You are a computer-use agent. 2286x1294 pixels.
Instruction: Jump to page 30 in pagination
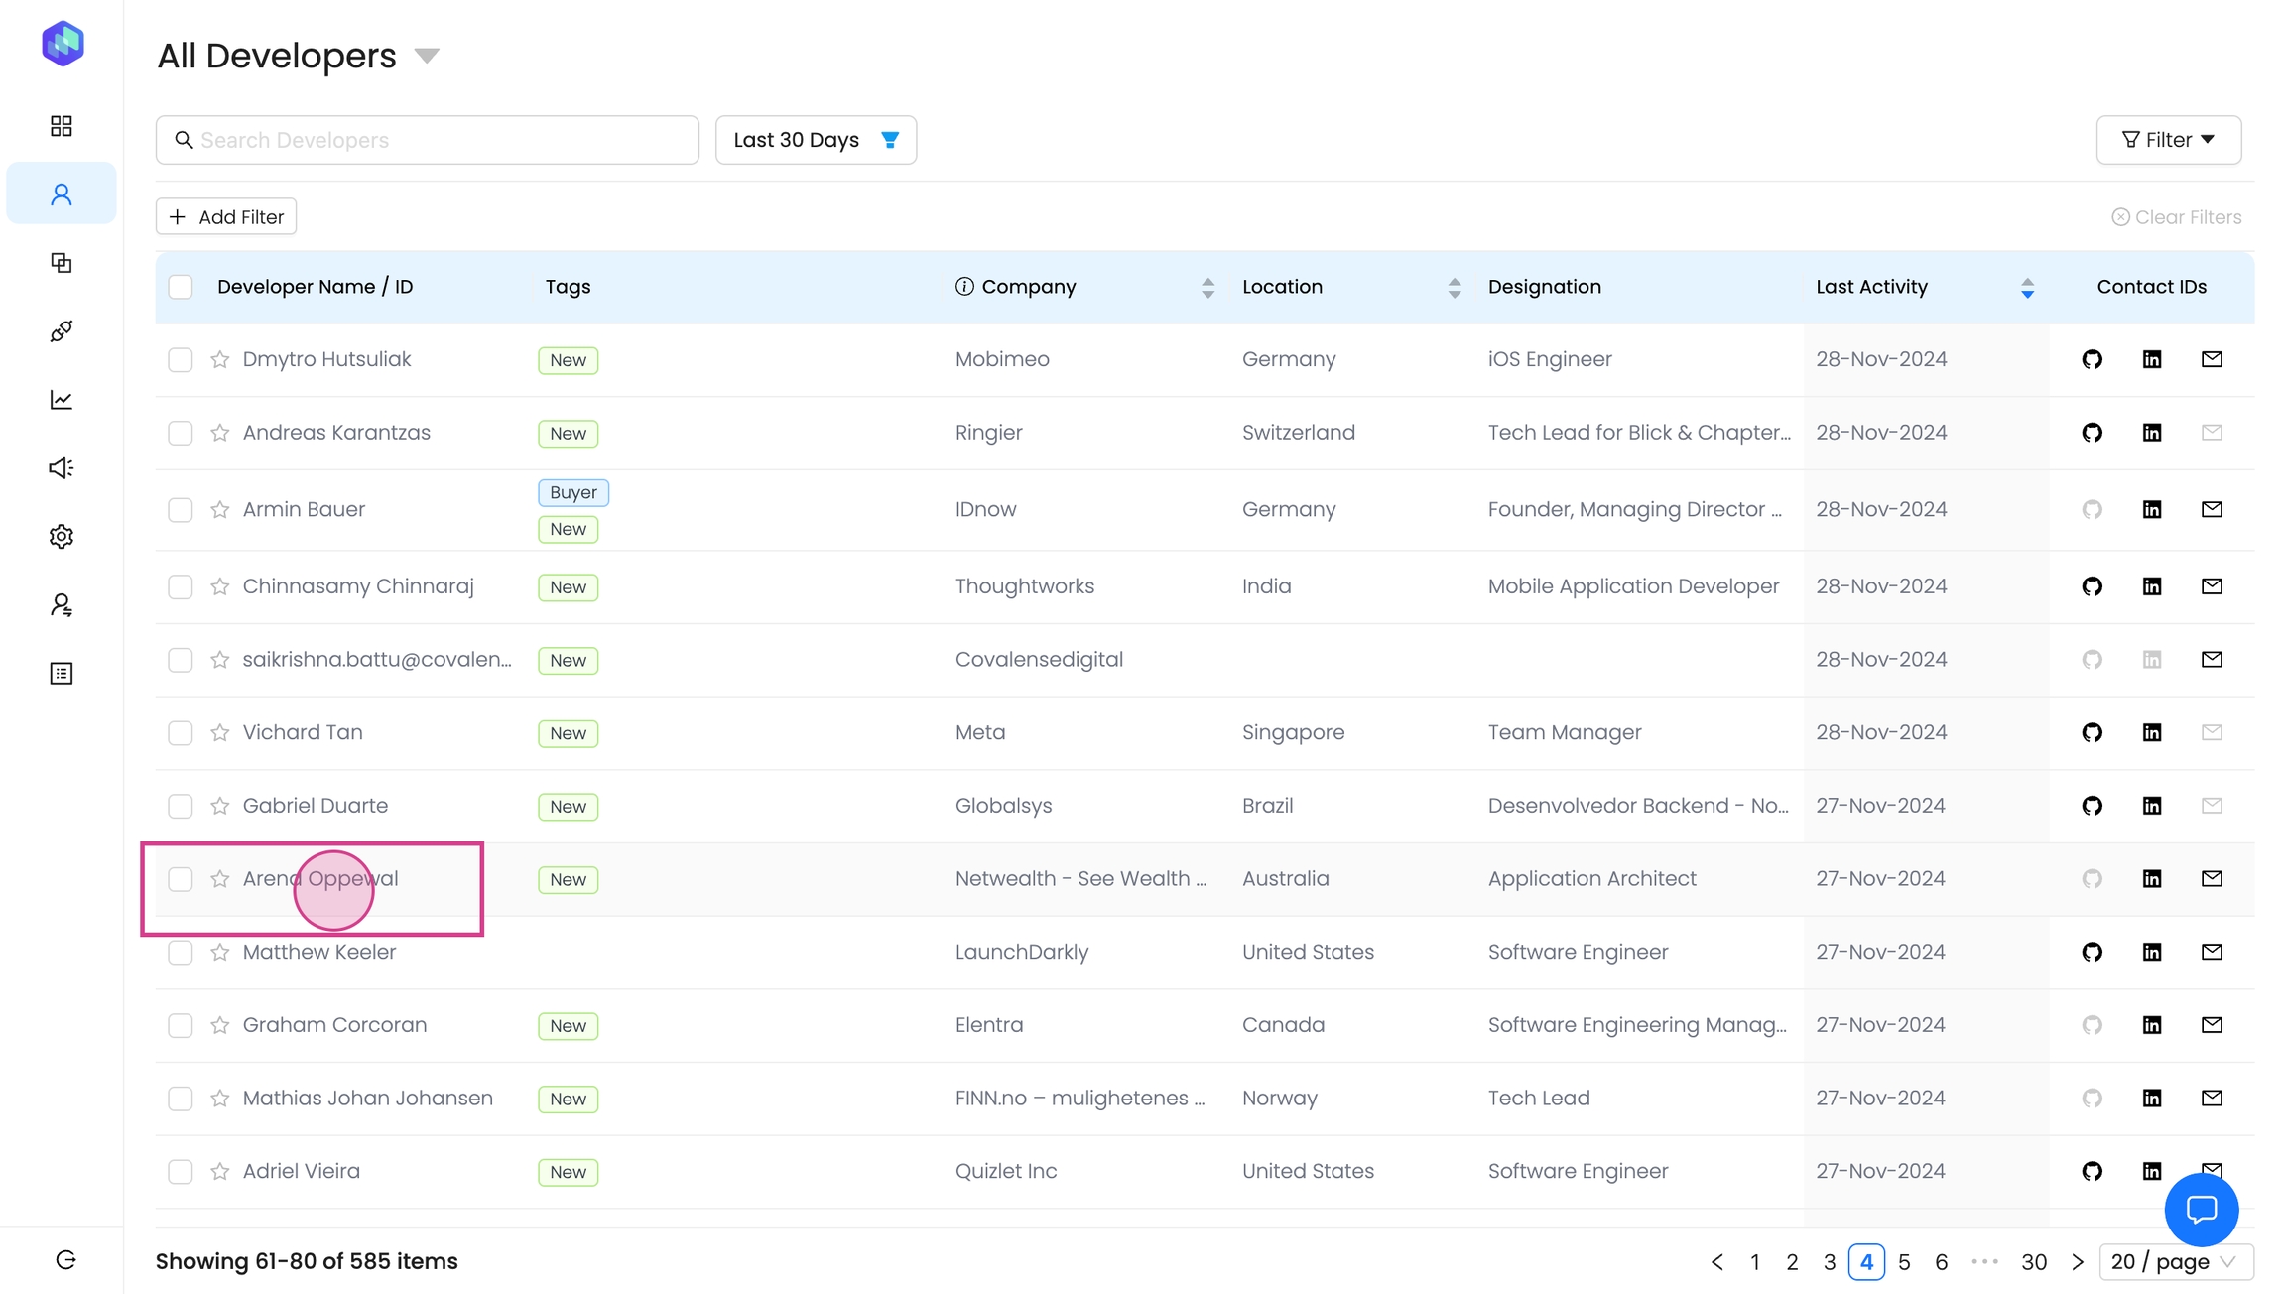2033,1262
